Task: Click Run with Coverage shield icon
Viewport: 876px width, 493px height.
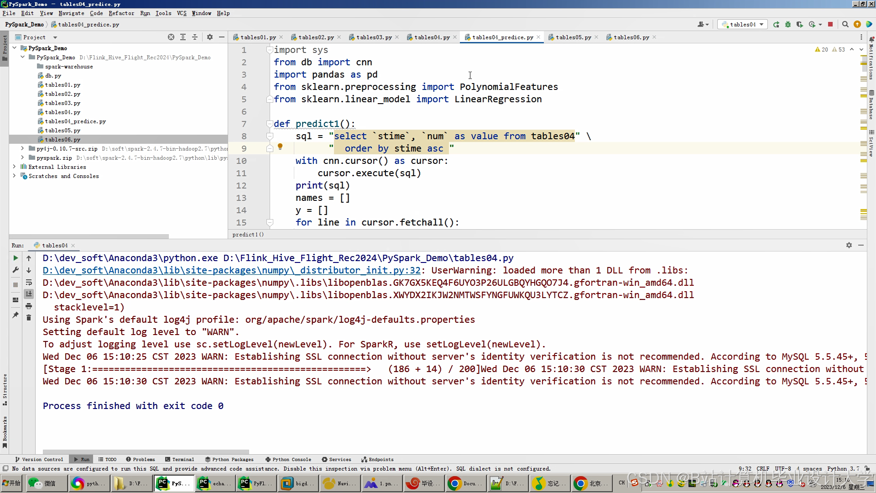Action: tap(800, 25)
